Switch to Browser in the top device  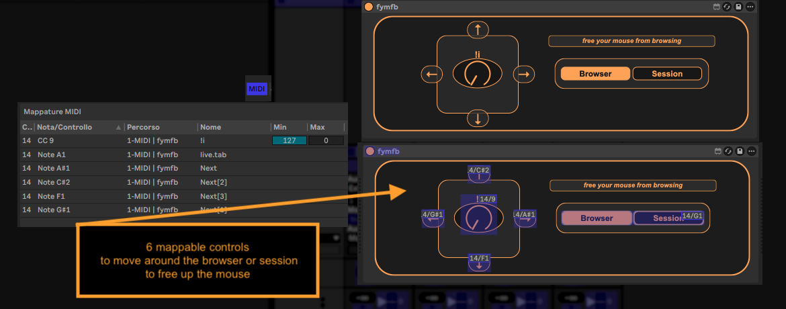[595, 74]
